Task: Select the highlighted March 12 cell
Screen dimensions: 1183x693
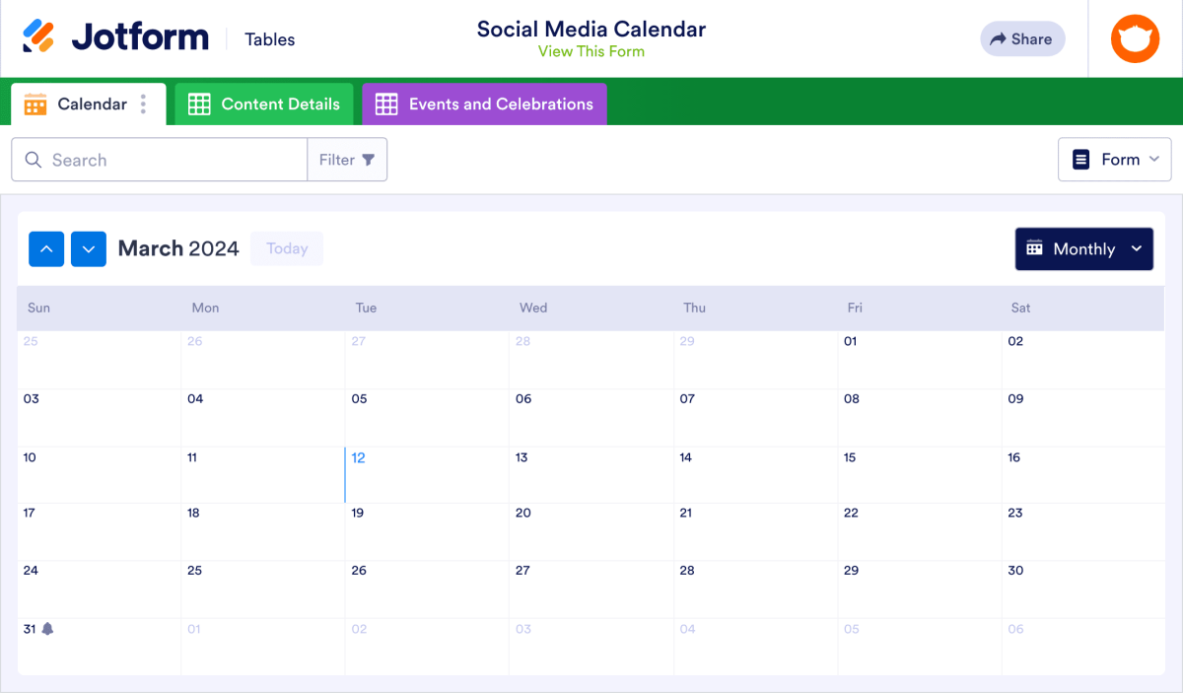Action: pos(426,473)
